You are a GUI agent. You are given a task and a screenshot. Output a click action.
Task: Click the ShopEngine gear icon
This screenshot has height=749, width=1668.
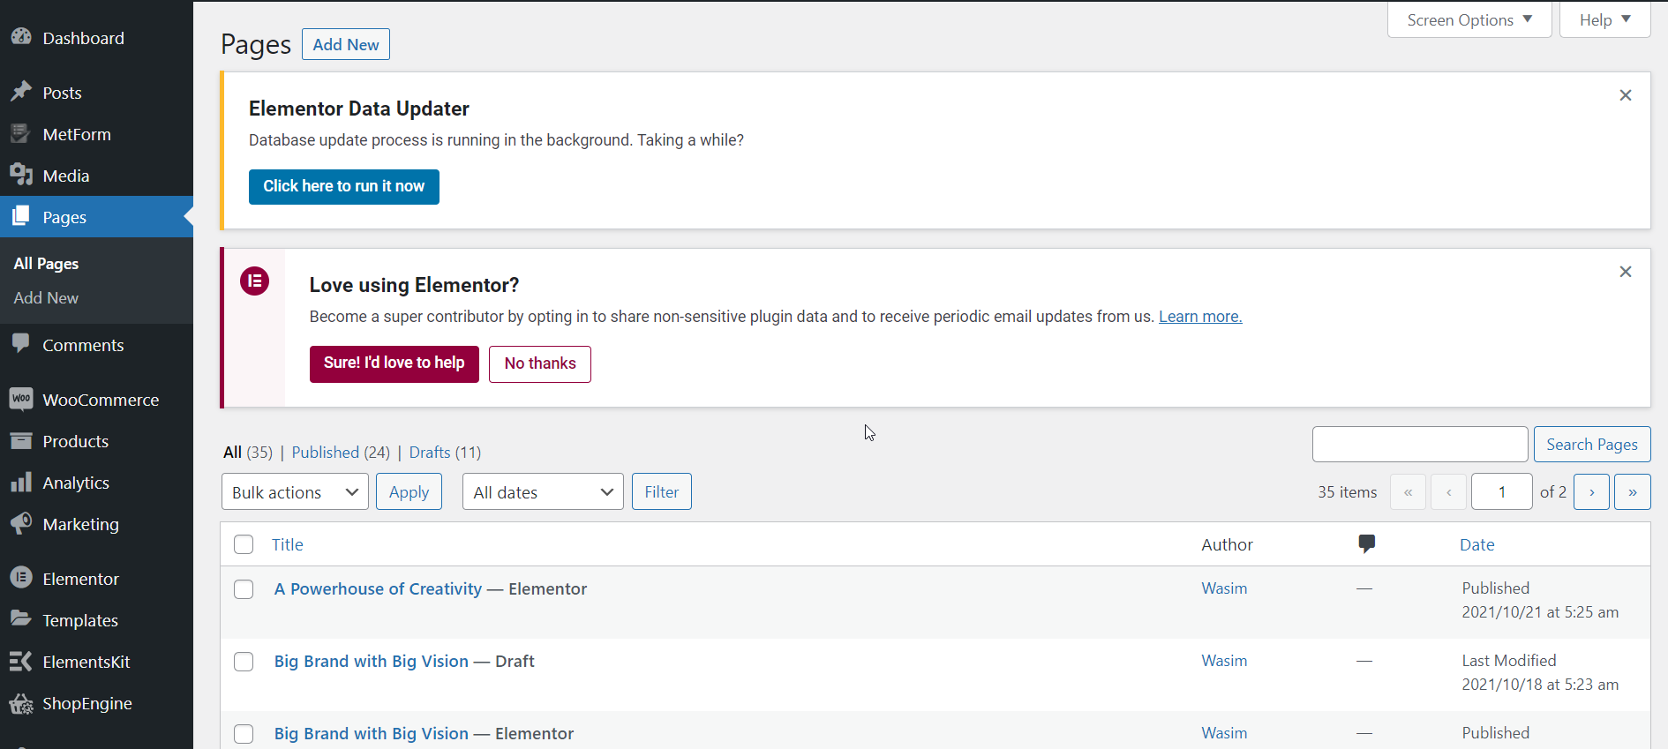(x=21, y=702)
